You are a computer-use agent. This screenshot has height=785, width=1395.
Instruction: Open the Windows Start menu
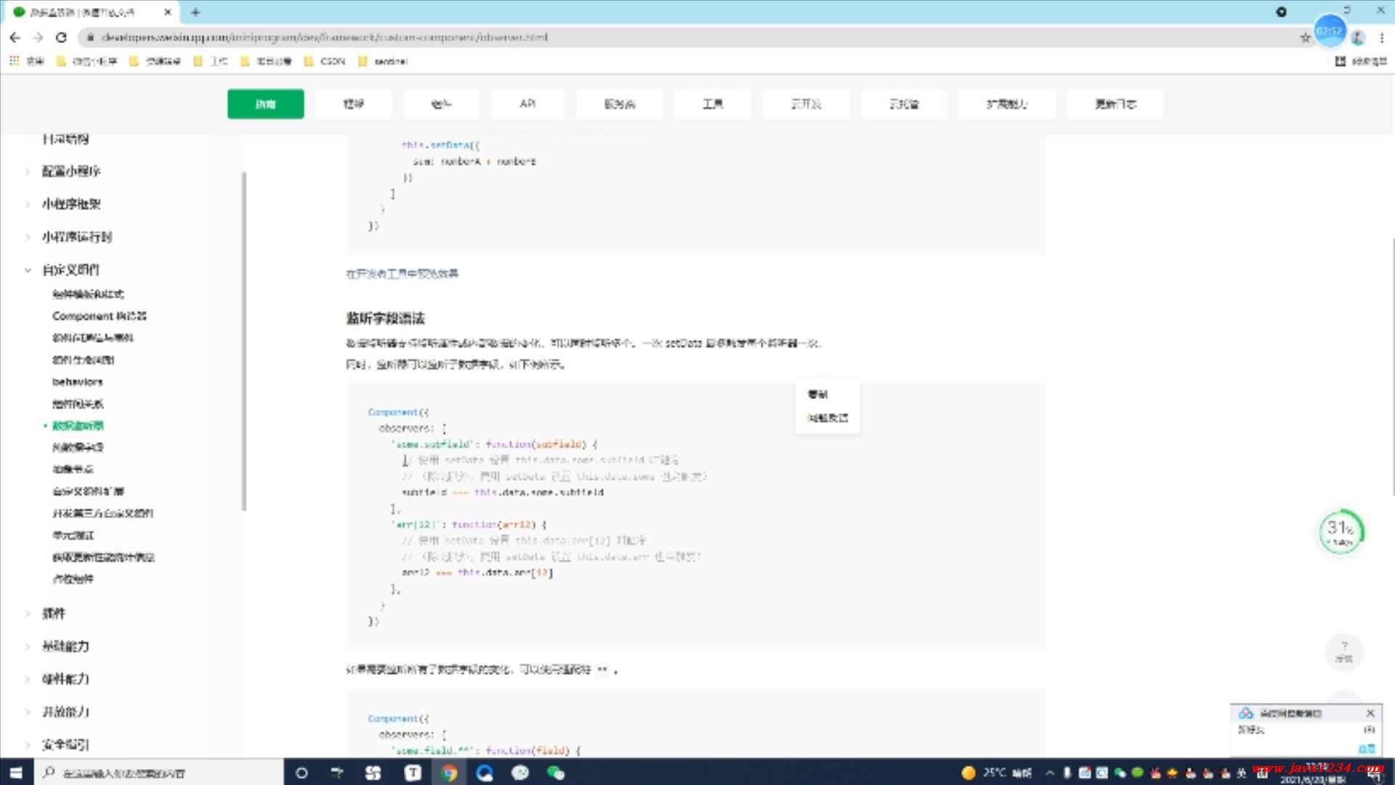tap(16, 773)
